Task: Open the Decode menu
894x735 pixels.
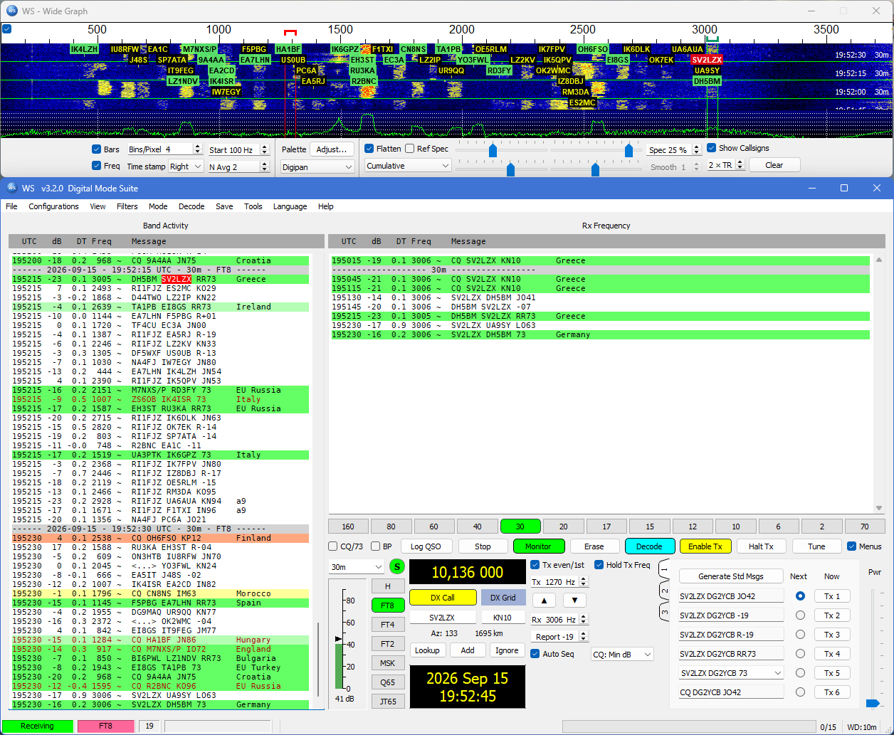Action: (x=191, y=206)
